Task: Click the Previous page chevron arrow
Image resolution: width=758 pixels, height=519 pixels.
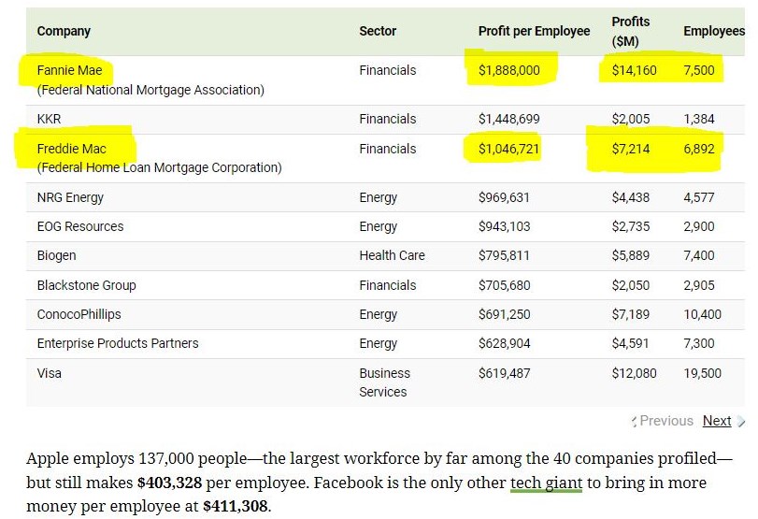Action: 635,422
